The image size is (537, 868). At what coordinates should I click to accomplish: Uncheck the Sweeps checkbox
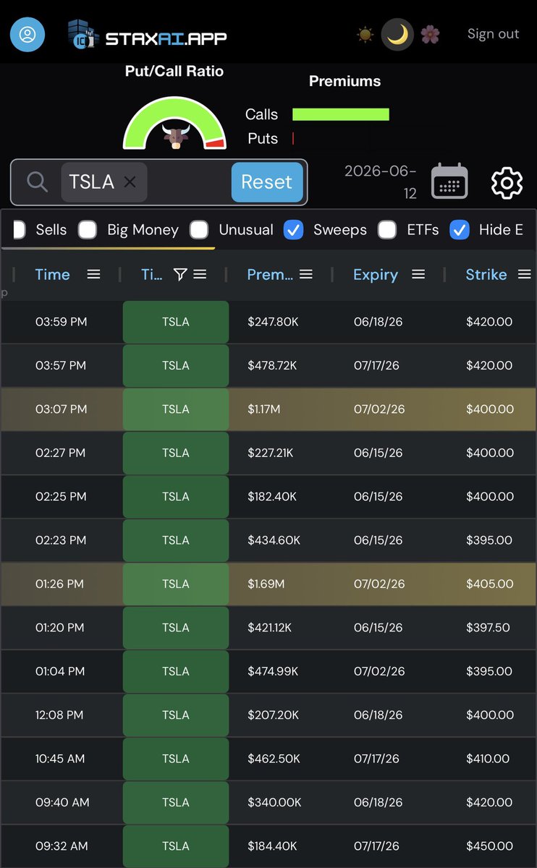[293, 230]
